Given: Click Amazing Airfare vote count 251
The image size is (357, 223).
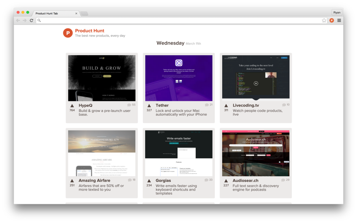Looking at the screenshot, I should point(72,185).
